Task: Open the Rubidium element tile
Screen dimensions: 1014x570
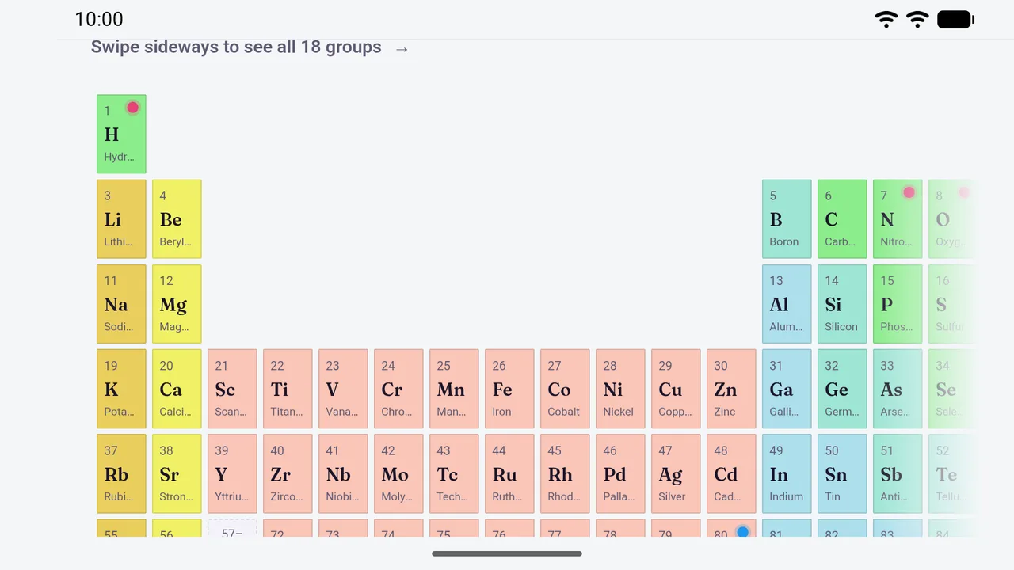Action: tap(121, 473)
